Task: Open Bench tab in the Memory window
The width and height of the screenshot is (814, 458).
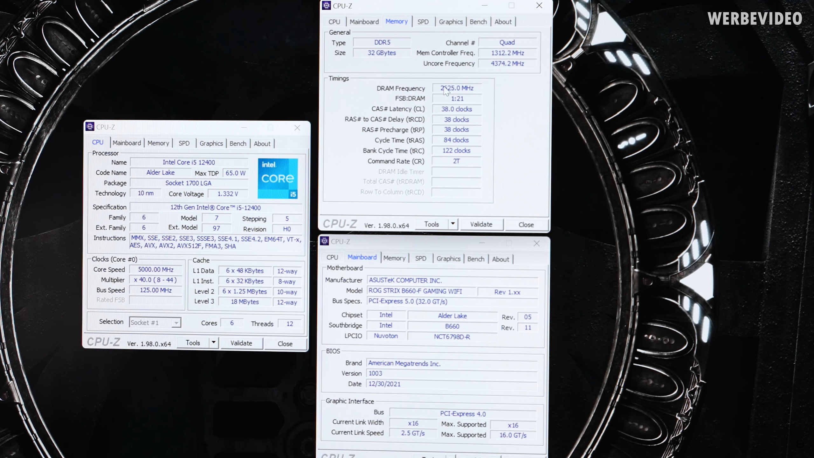Action: pyautogui.click(x=478, y=22)
